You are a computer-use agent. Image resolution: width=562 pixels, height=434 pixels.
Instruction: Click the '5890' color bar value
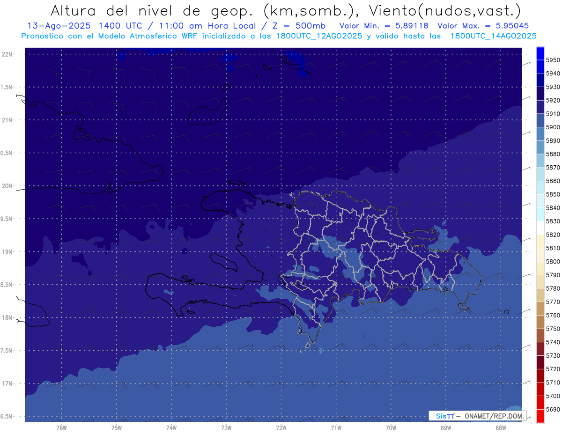click(x=554, y=140)
